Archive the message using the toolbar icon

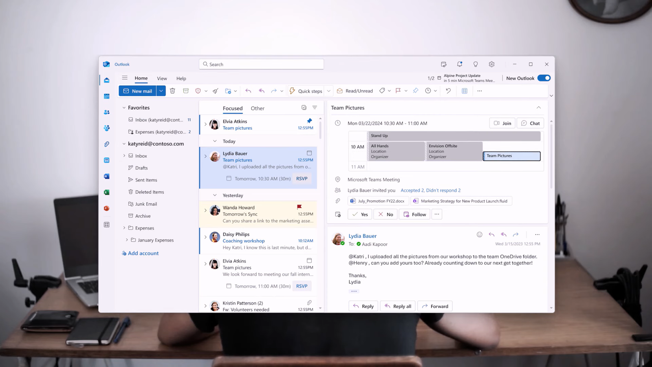pyautogui.click(x=186, y=91)
